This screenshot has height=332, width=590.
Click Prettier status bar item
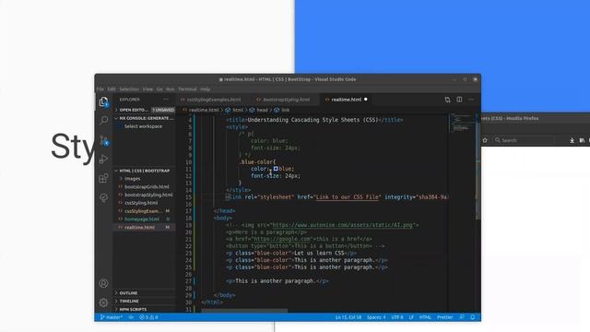pos(444,317)
